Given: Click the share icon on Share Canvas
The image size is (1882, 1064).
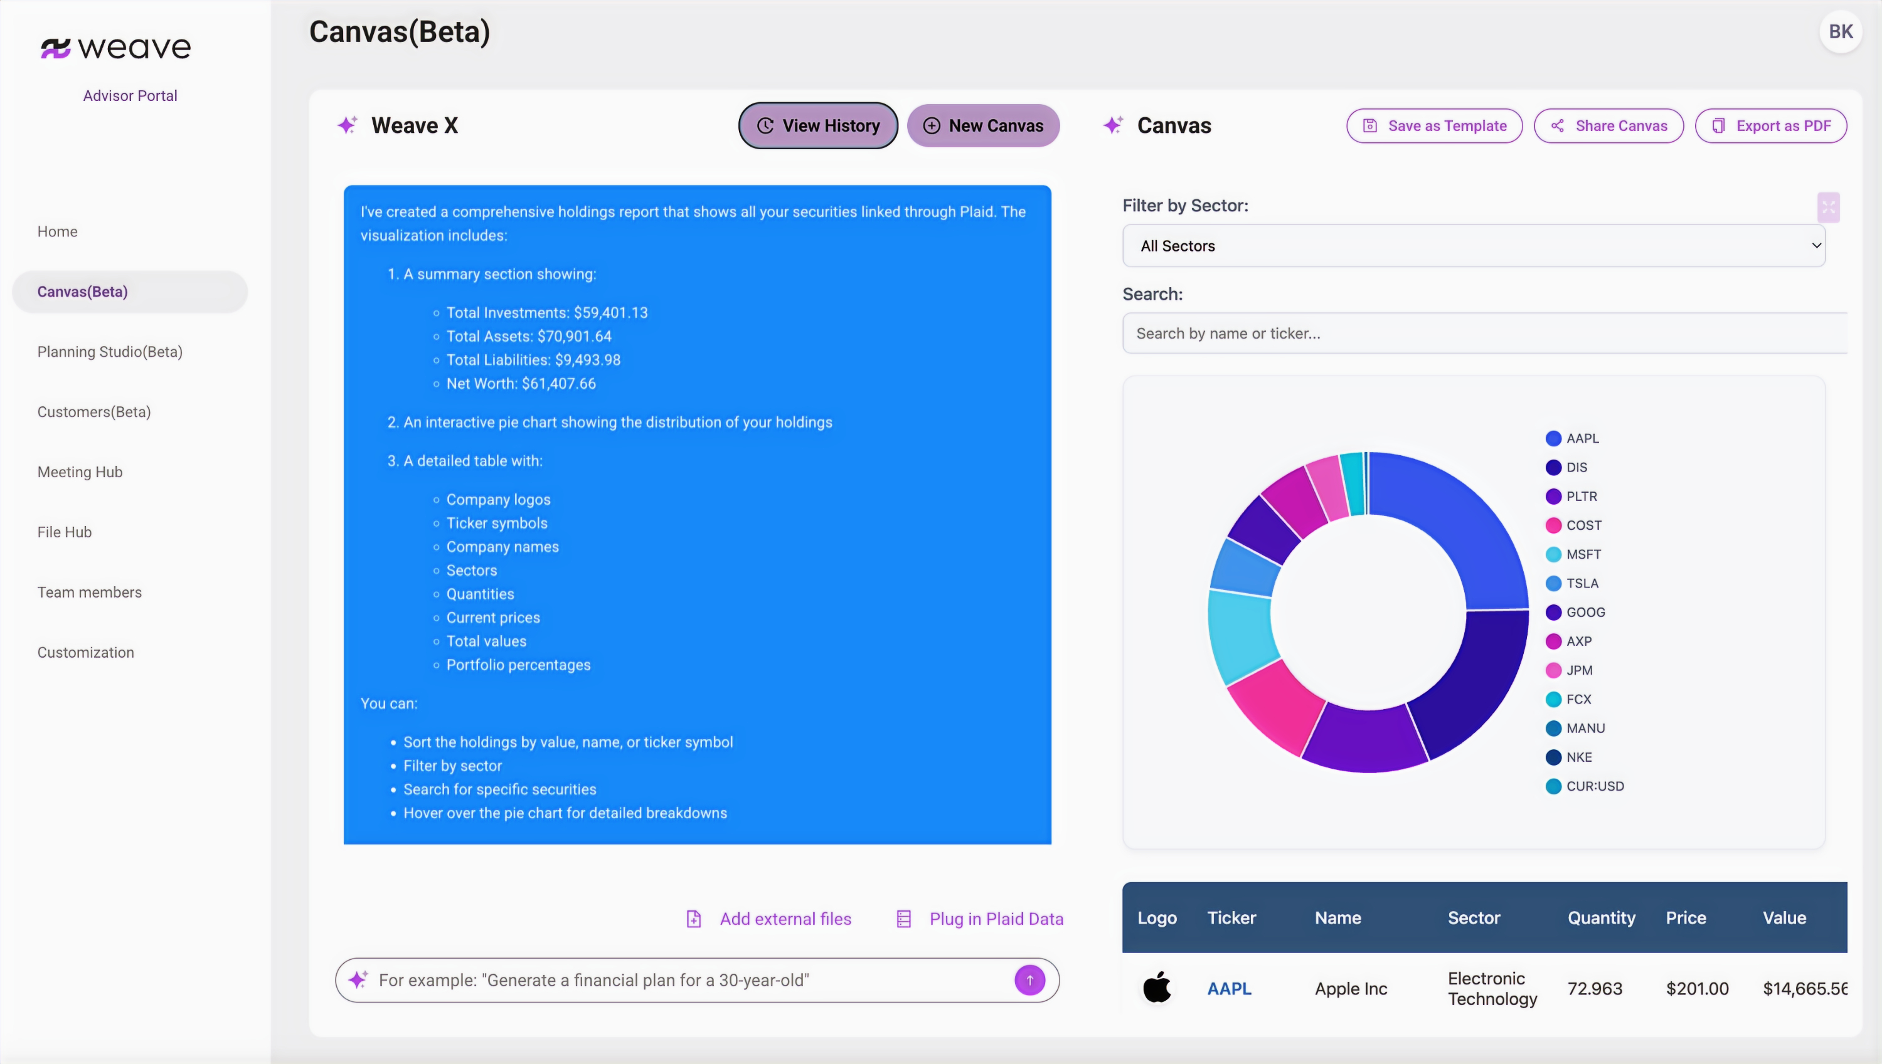Looking at the screenshot, I should (x=1558, y=125).
